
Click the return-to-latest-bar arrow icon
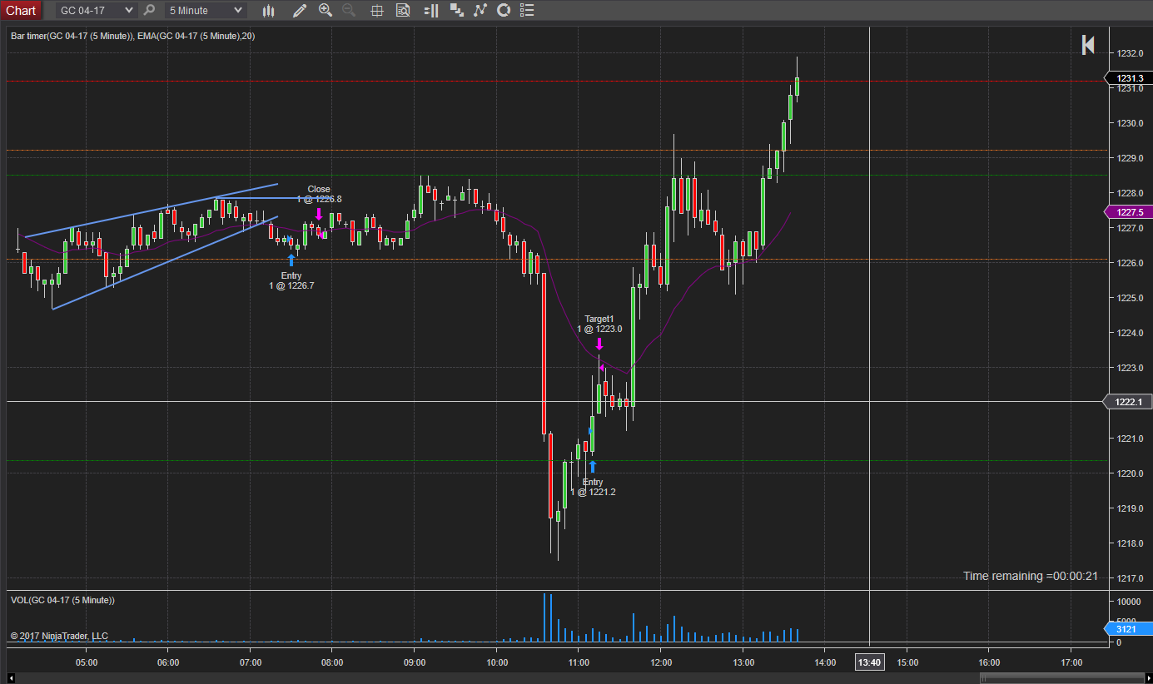(x=1087, y=45)
